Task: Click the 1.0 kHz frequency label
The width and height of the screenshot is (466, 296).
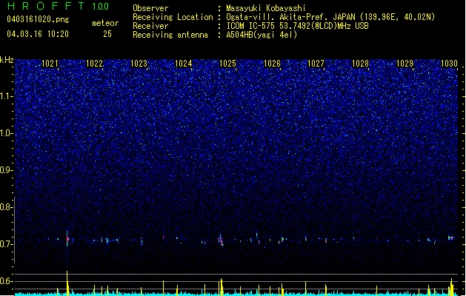Action: [x=6, y=133]
